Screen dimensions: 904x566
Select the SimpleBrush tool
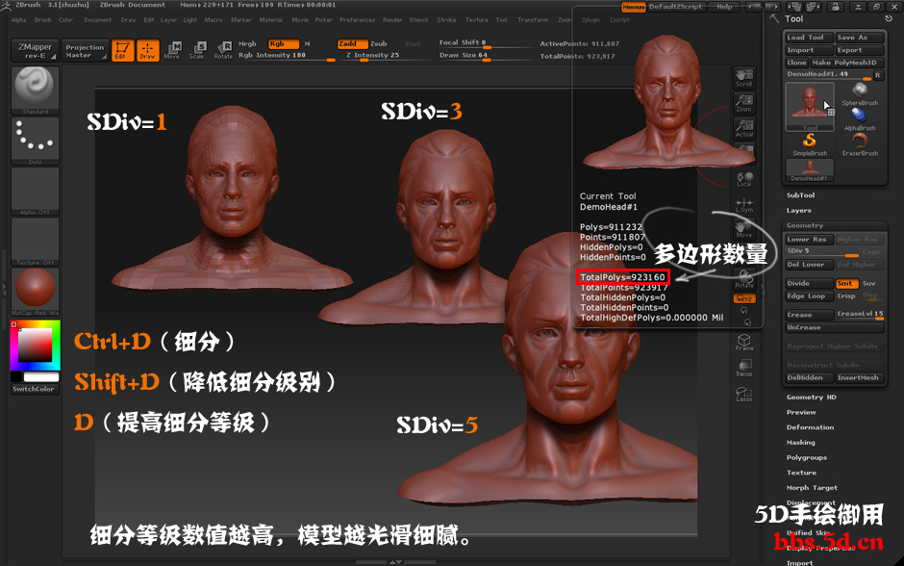tap(810, 144)
